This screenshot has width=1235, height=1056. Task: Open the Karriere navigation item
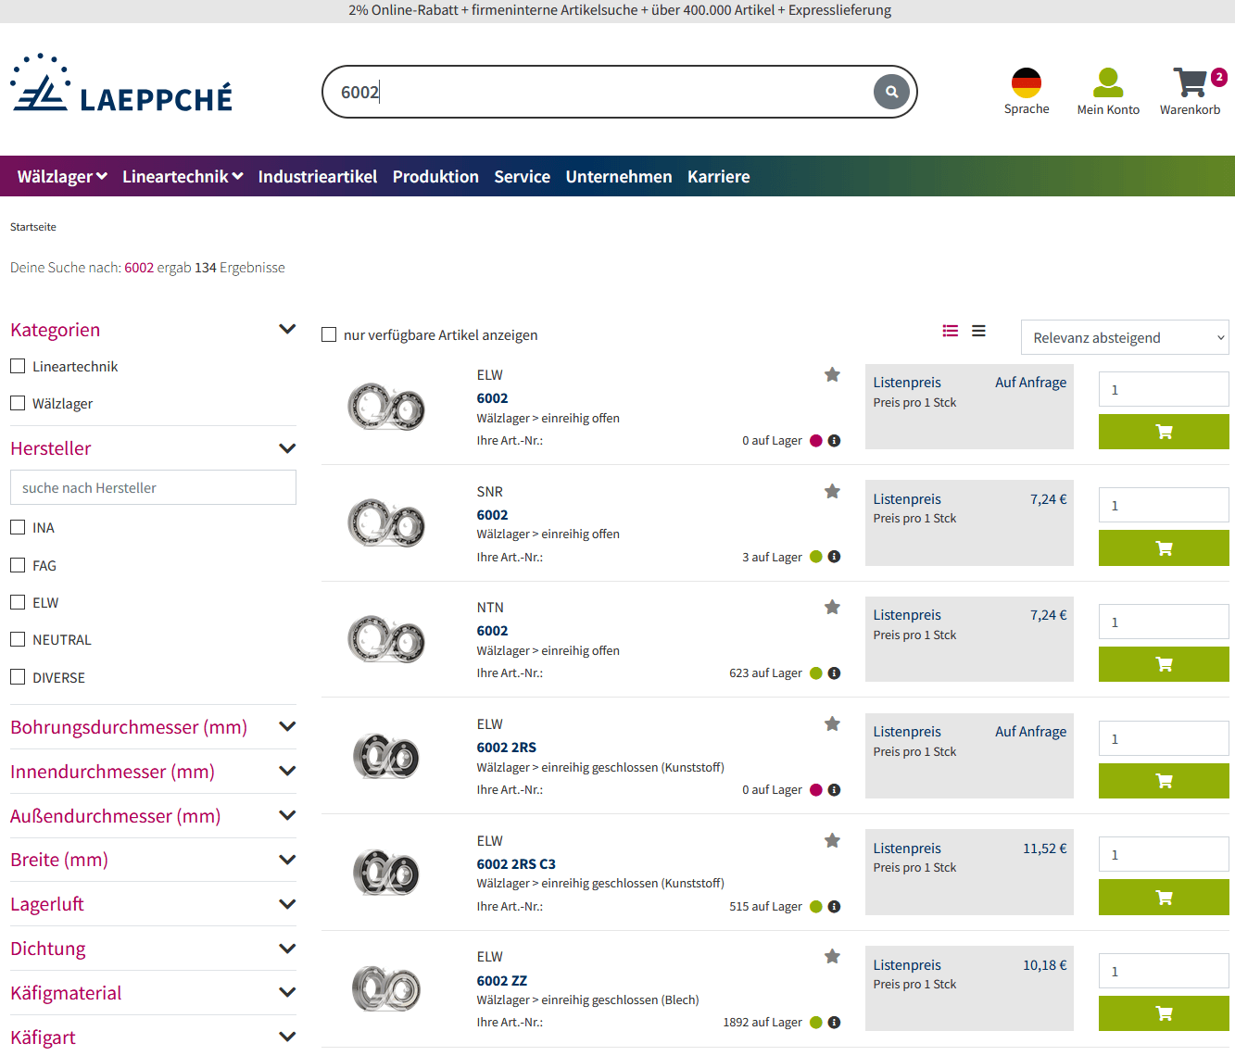click(x=719, y=176)
